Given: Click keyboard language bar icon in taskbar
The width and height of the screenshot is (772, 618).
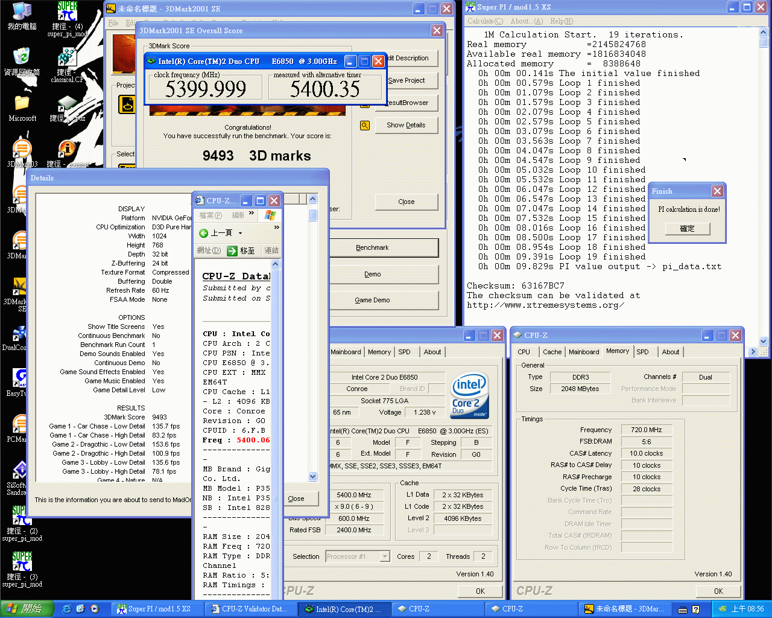Looking at the screenshot, I should 683,610.
